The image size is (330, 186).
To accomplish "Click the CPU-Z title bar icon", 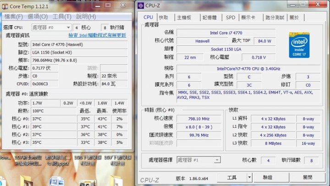I will (141, 5).
